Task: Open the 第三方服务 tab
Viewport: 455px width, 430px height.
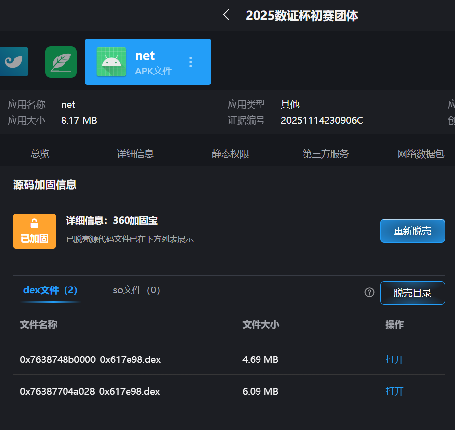Action: (x=325, y=154)
